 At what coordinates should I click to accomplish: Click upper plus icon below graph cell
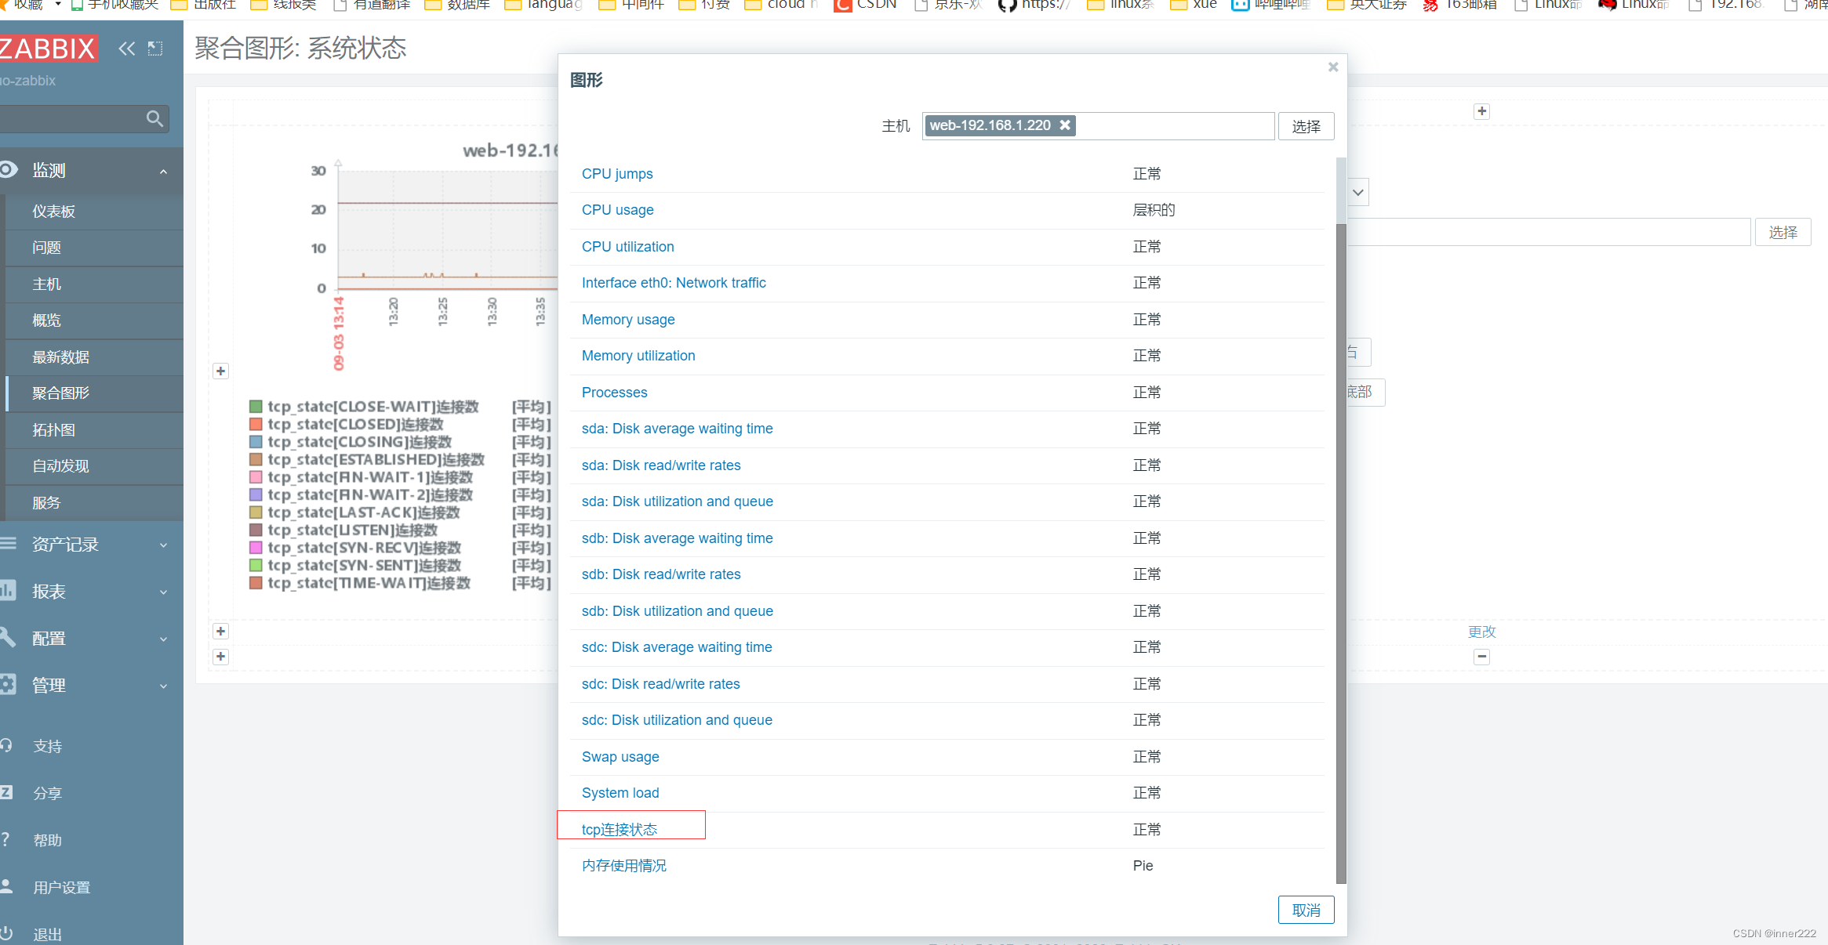point(221,631)
